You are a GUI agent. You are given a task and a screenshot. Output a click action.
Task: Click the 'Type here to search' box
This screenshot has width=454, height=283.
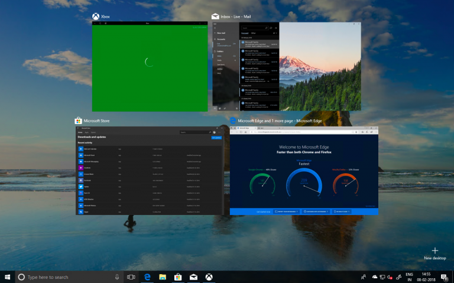pyautogui.click(x=65, y=277)
